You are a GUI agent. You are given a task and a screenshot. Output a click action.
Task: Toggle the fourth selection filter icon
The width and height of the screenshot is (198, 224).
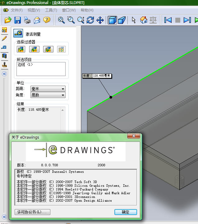(61, 49)
